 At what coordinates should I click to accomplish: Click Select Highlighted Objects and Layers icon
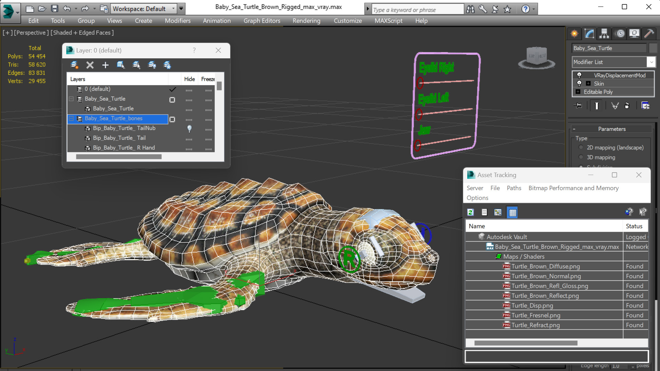click(x=121, y=65)
